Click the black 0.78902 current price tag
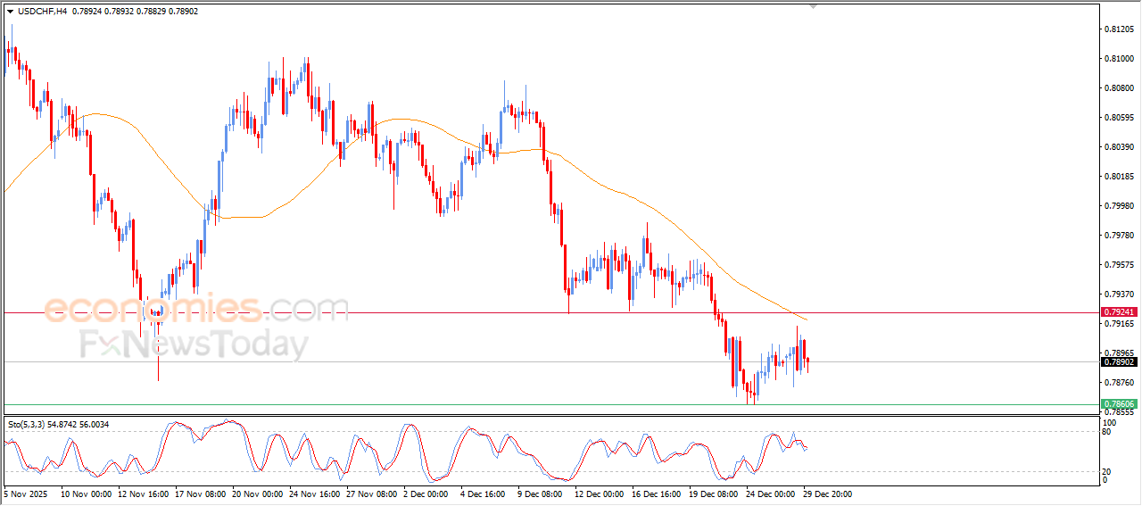This screenshot has width=1142, height=506. (1118, 362)
